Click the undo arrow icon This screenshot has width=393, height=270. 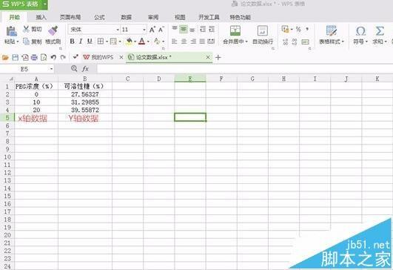point(53,58)
